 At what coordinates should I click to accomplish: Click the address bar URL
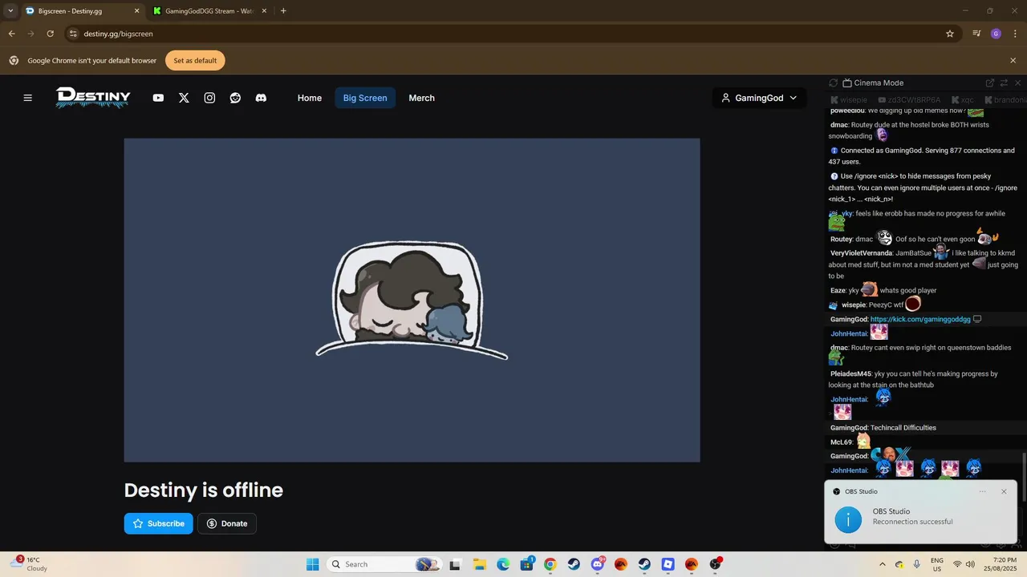pyautogui.click(x=118, y=34)
